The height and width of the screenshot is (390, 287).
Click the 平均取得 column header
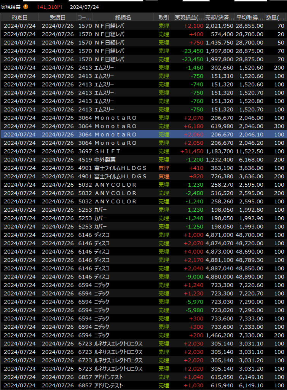tap(250, 18)
